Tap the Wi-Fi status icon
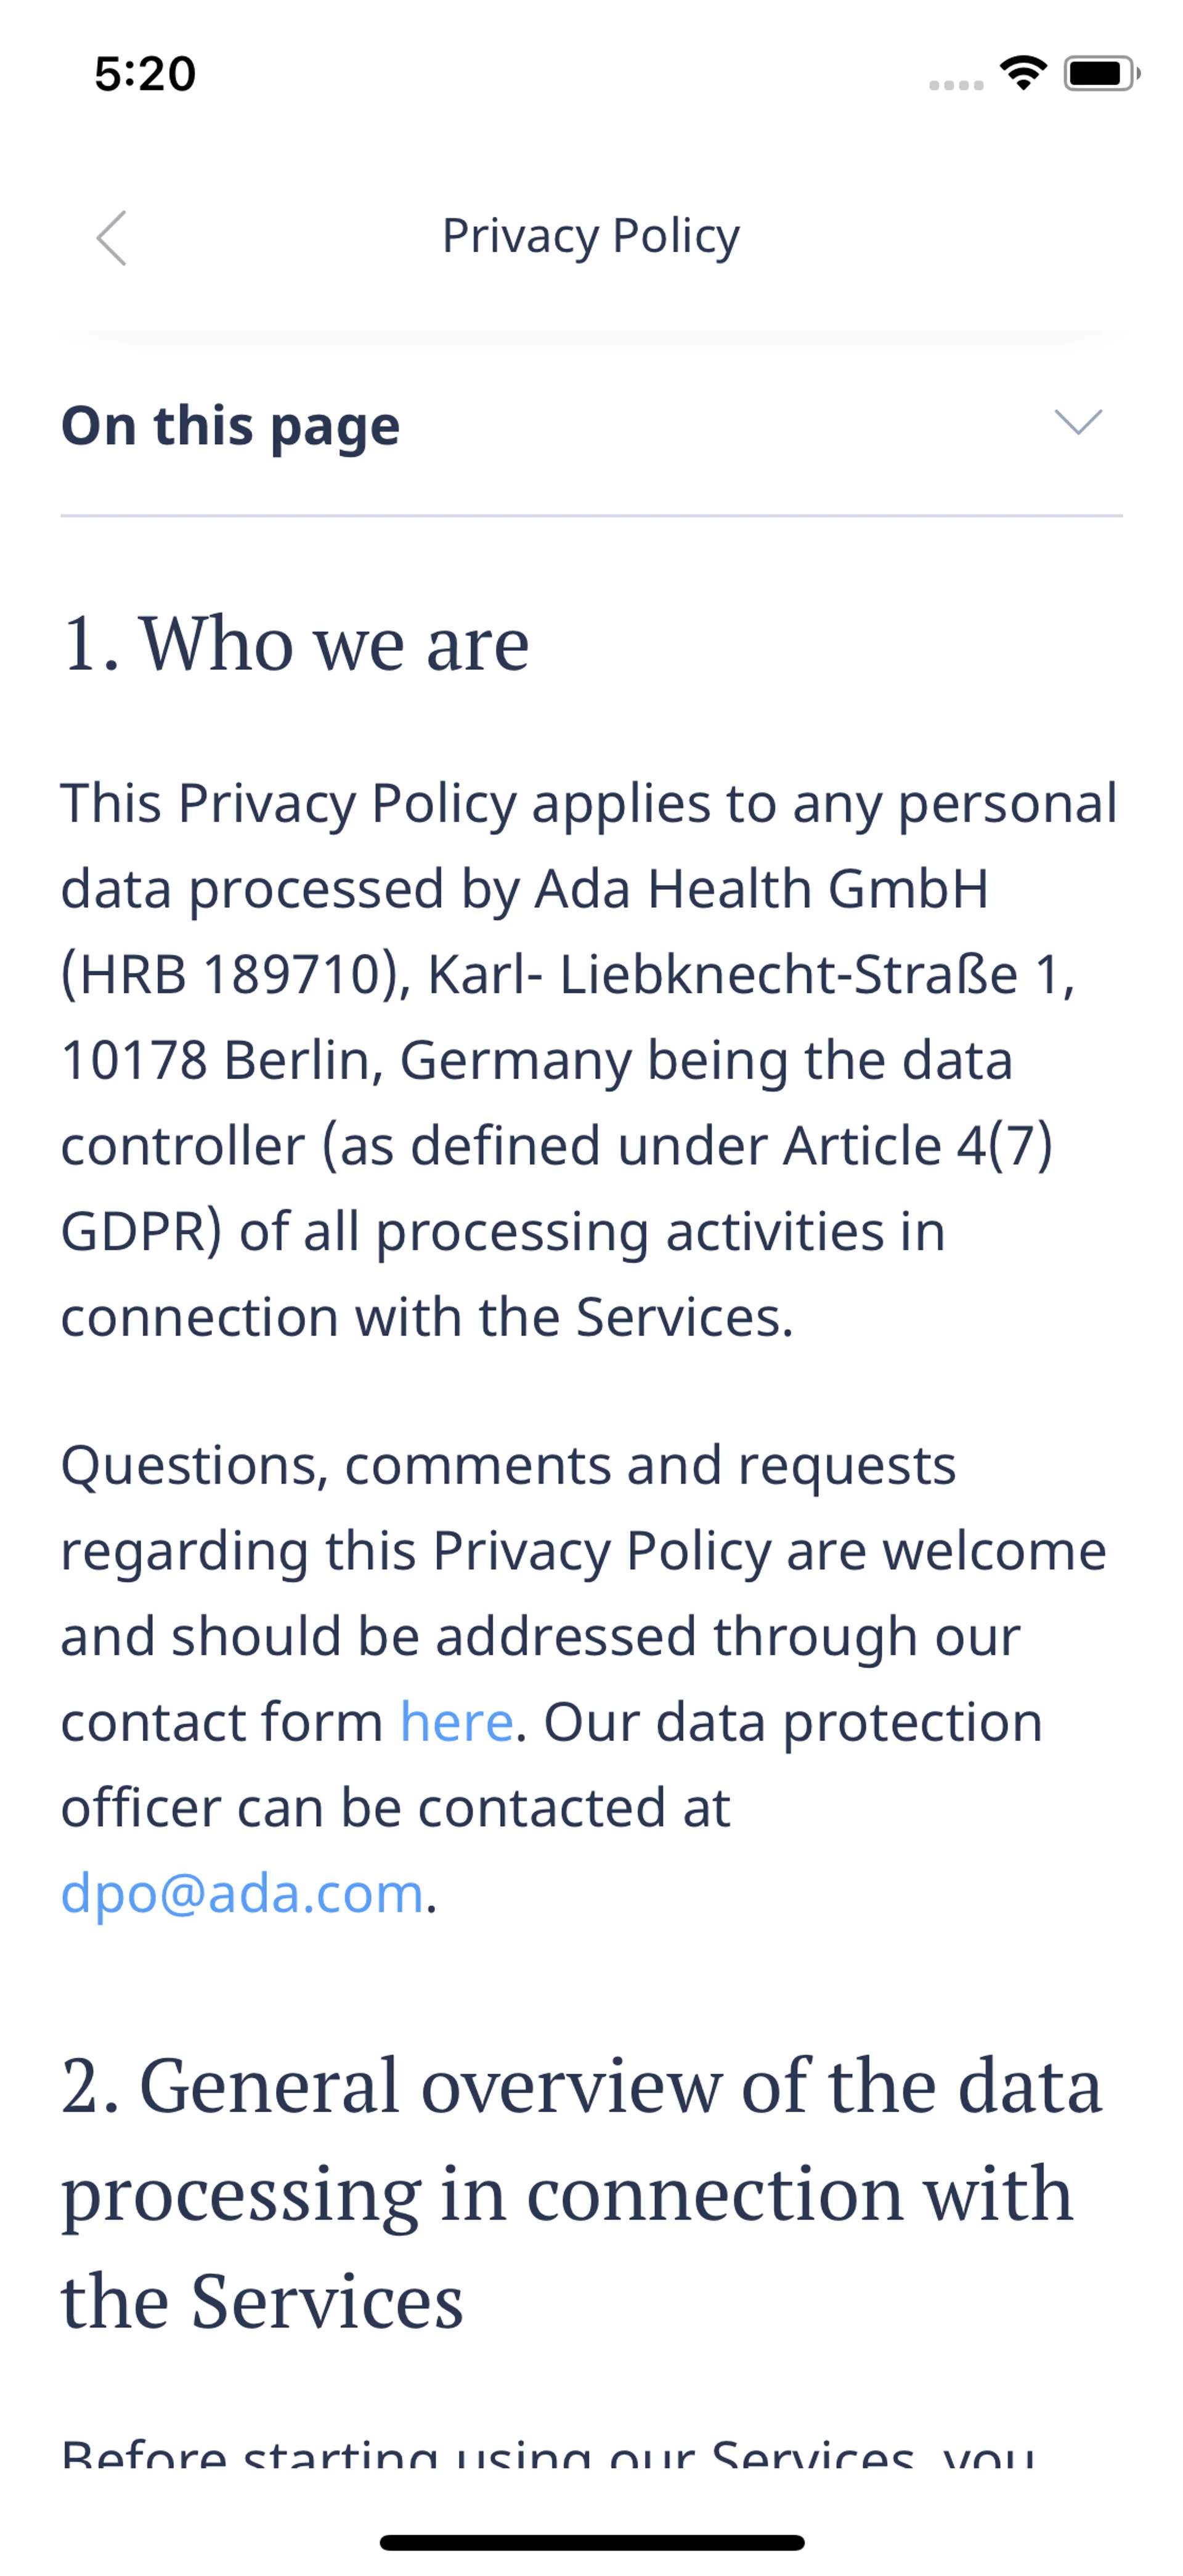 click(x=1023, y=73)
